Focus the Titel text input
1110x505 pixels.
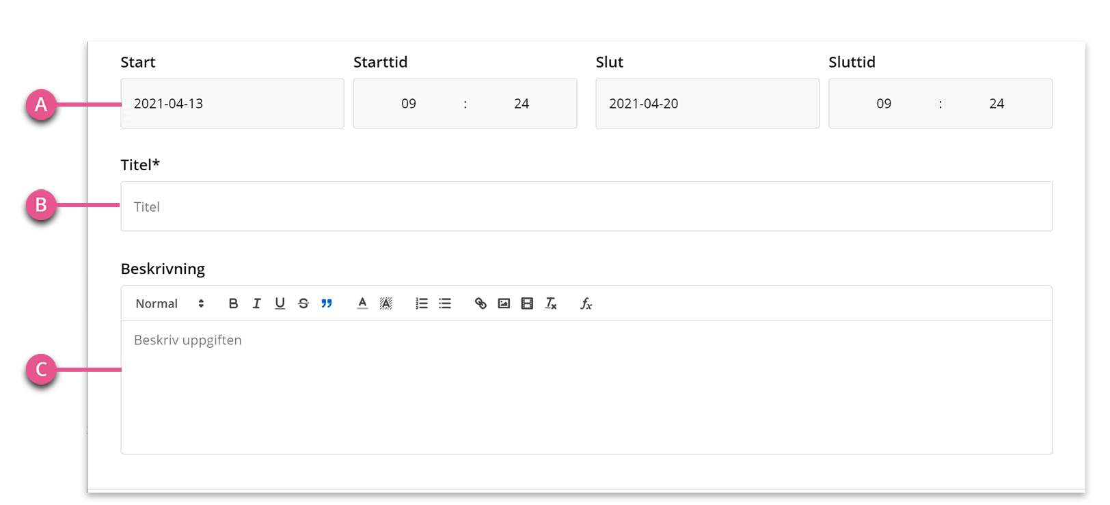(586, 206)
